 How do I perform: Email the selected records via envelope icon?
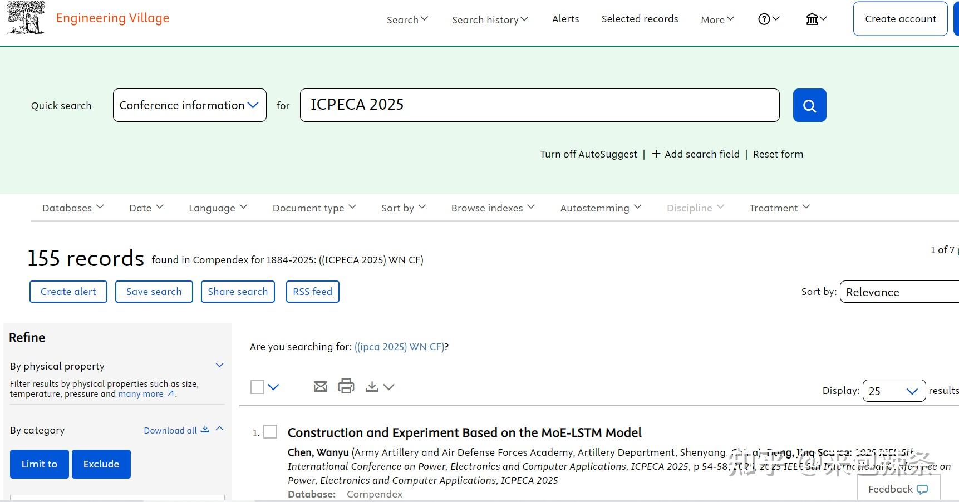pos(320,386)
